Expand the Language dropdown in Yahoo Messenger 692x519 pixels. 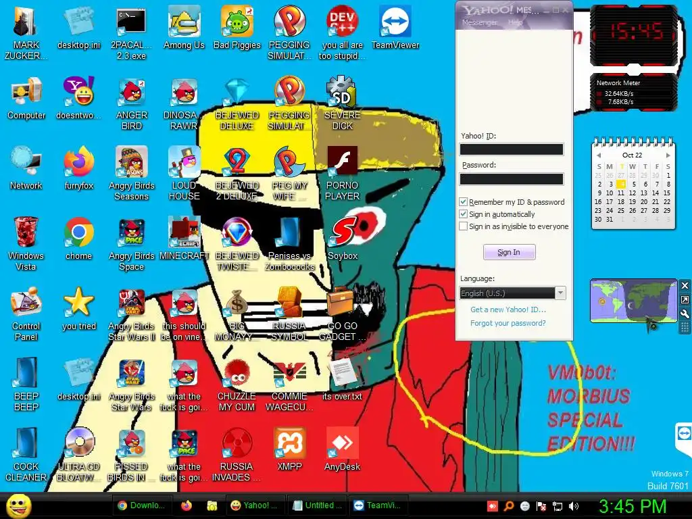560,293
